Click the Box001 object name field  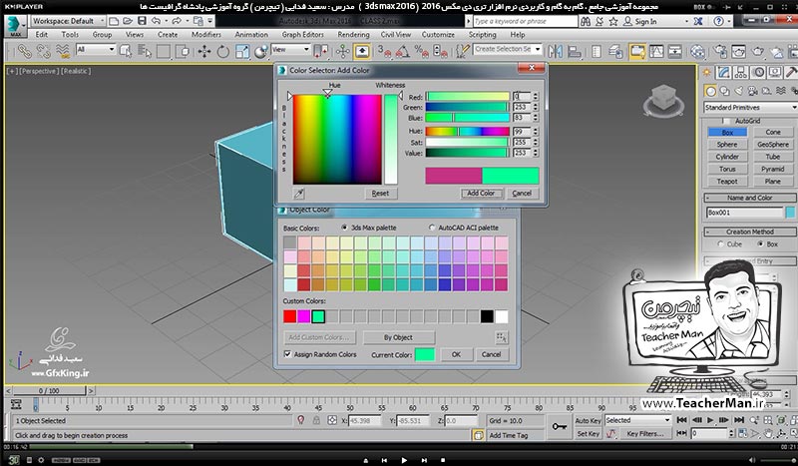coord(744,213)
